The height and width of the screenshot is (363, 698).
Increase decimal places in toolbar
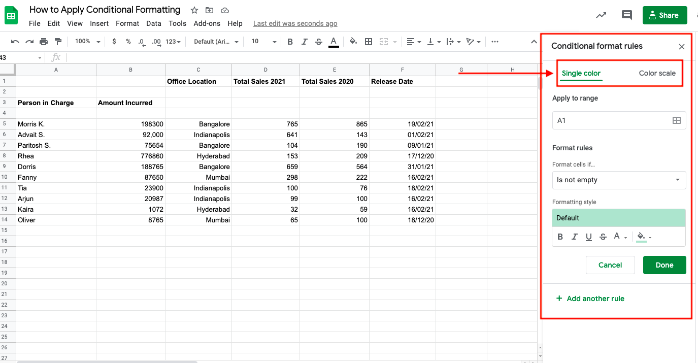tap(156, 42)
